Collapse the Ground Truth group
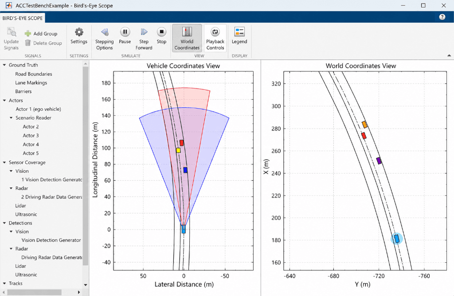454x296 pixels. pyautogui.click(x=4, y=65)
